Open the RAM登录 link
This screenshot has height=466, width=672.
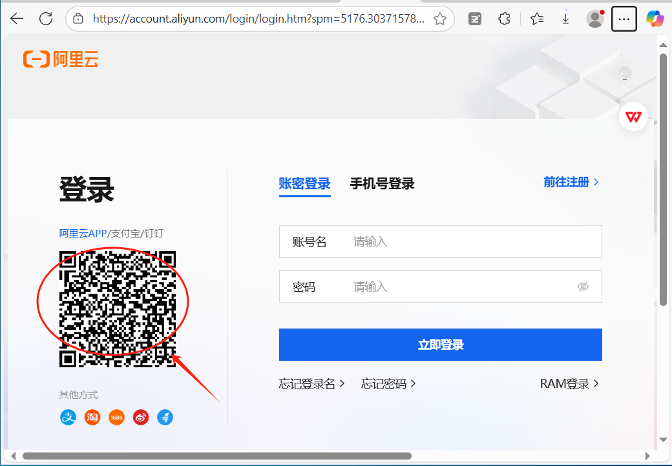(569, 384)
